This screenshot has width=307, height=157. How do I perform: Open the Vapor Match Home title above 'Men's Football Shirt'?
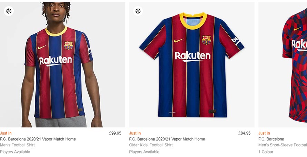[38, 139]
